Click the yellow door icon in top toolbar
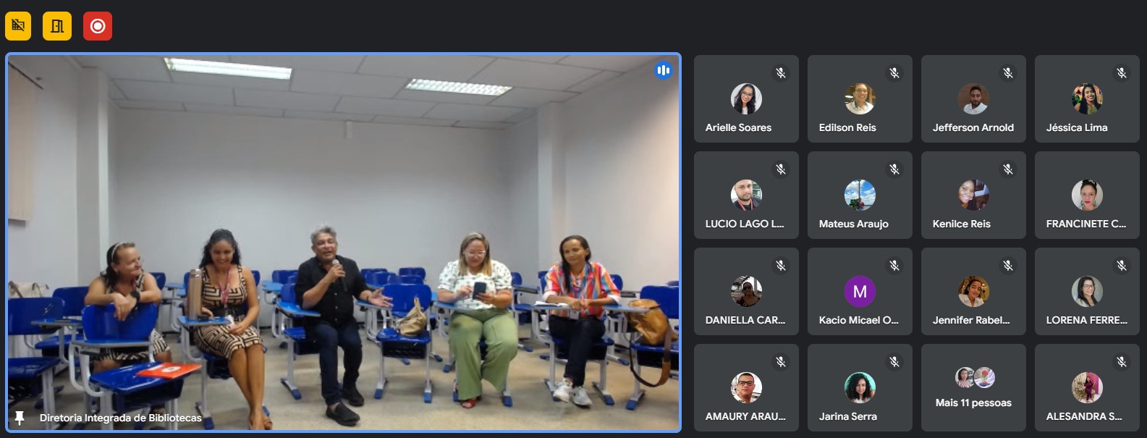 (57, 26)
